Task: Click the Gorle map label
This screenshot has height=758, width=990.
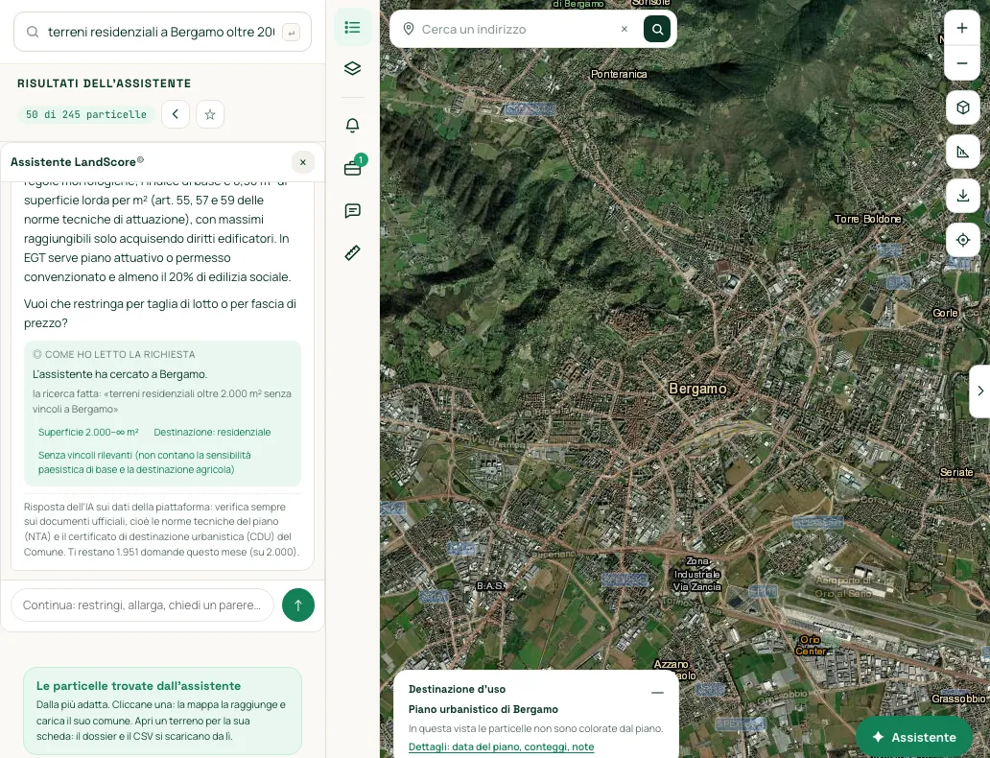Action: coord(945,313)
